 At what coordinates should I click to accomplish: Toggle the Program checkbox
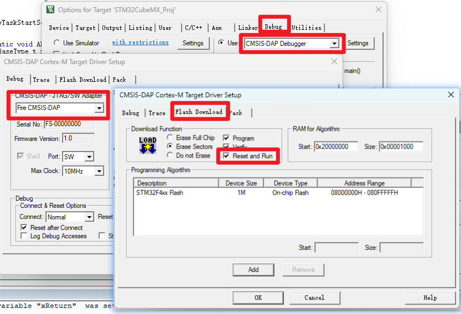226,138
